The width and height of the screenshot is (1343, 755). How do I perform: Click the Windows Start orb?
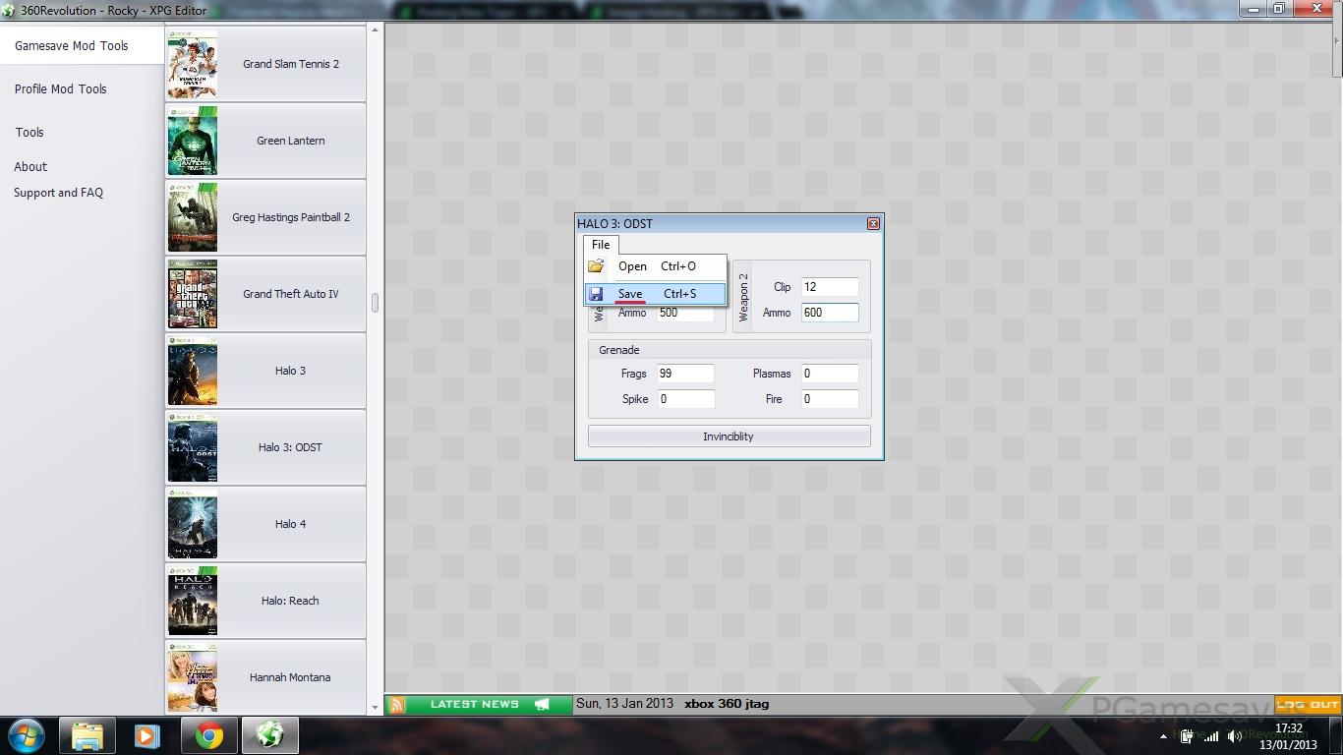(27, 735)
